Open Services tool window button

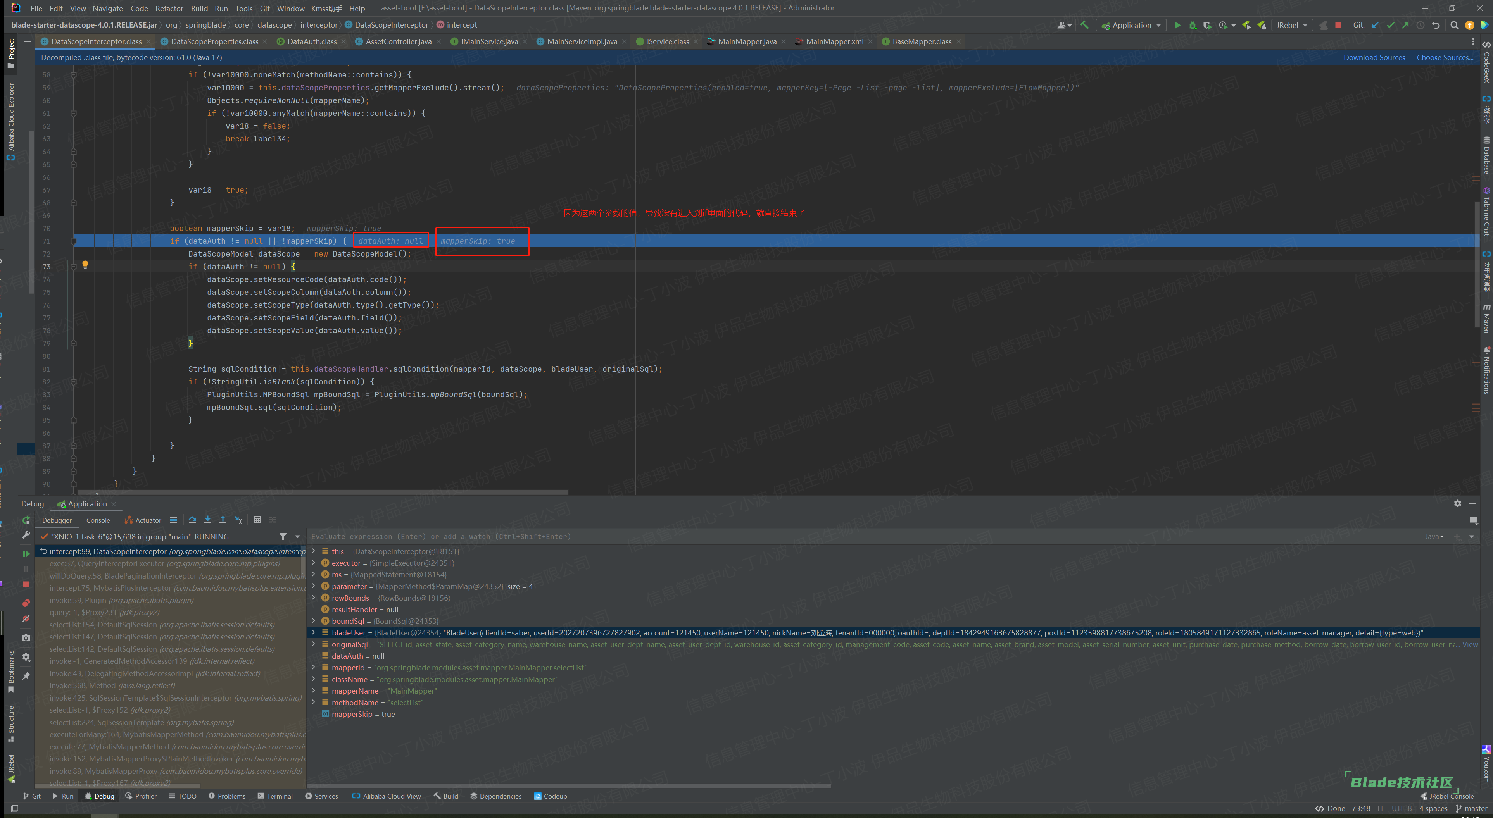point(322,796)
